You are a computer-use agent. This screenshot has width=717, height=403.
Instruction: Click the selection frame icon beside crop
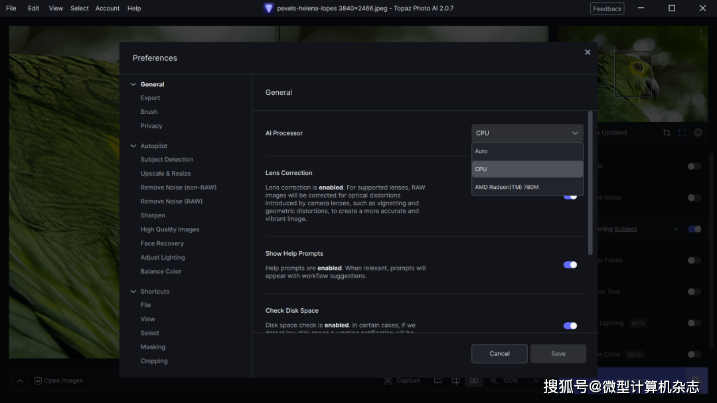pyautogui.click(x=682, y=133)
